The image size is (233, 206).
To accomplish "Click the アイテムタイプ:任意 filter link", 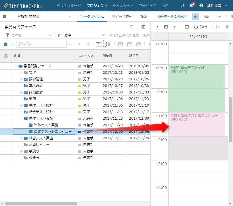I will pos(124,35).
